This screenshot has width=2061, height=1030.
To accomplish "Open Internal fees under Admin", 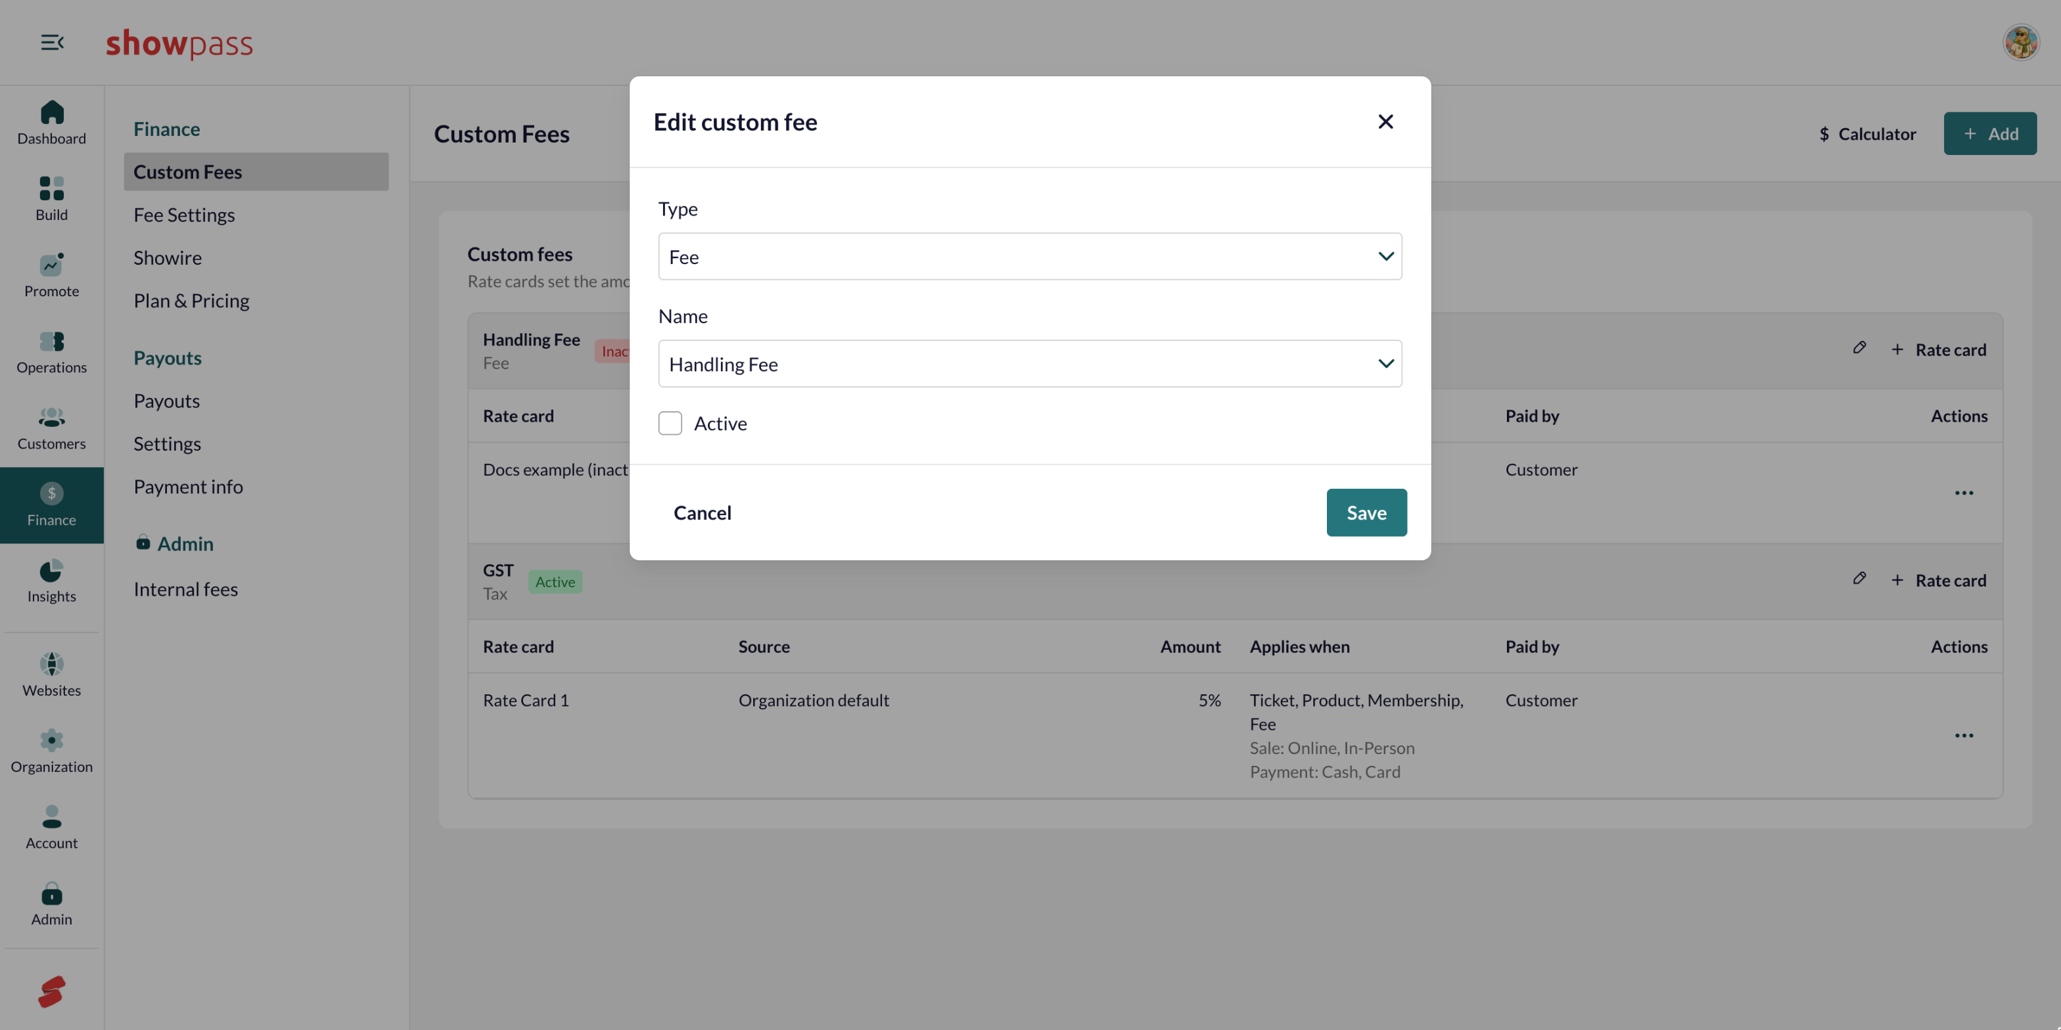I will pyautogui.click(x=185, y=589).
